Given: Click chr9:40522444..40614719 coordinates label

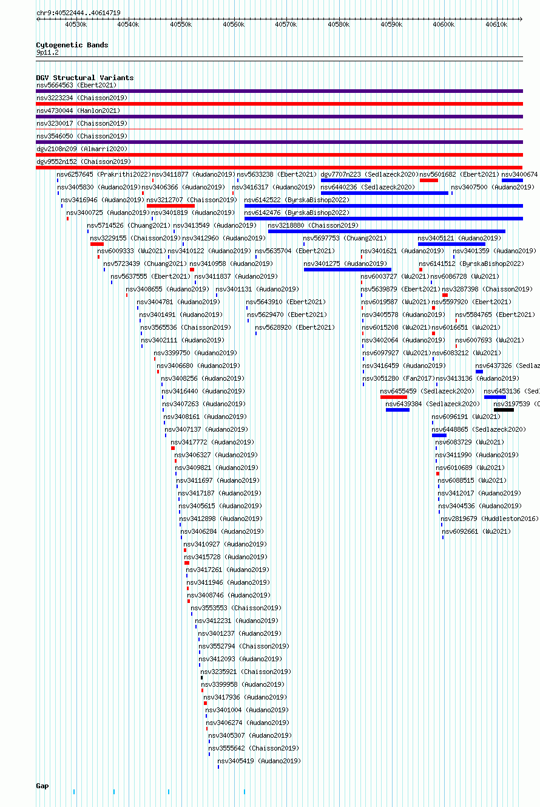Looking at the screenshot, I should pos(78,13).
